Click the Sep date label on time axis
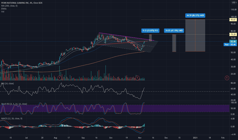Viewport: 238px width, 140px height. [83, 138]
